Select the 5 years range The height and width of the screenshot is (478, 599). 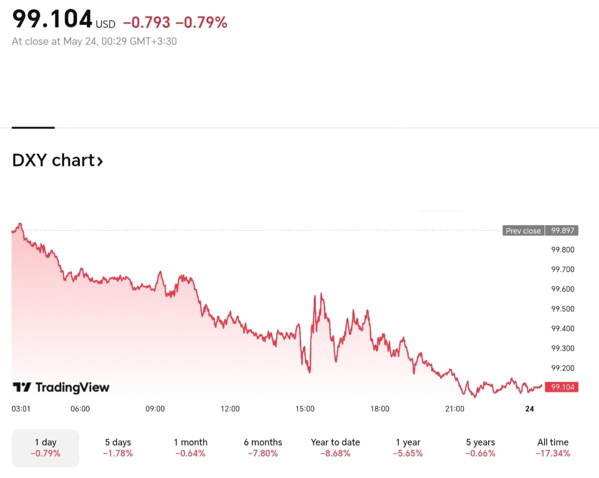pyautogui.click(x=480, y=448)
